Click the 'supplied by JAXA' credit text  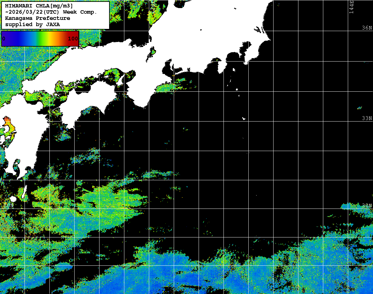[x=33, y=24]
